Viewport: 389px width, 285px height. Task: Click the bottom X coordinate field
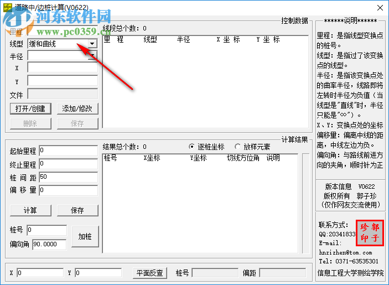(40, 273)
